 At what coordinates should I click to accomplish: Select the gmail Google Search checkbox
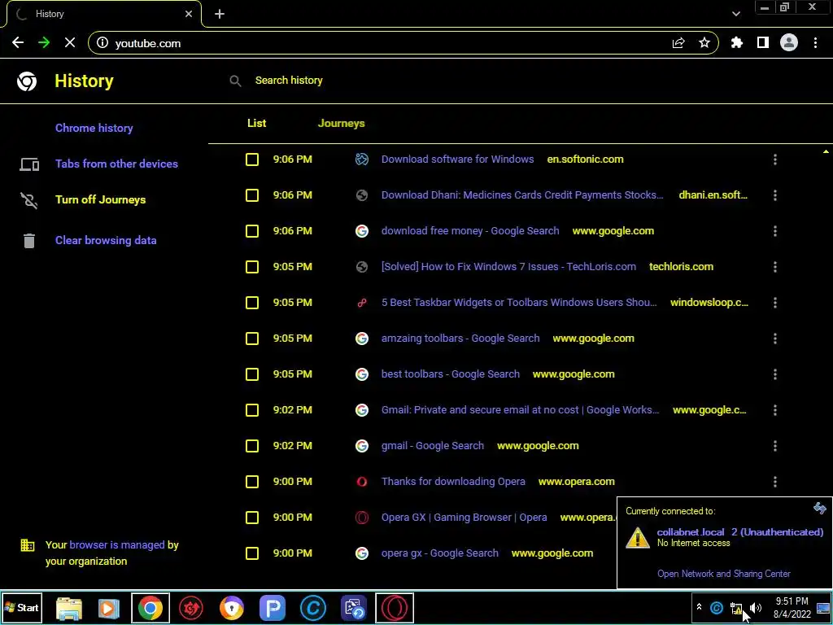point(252,446)
